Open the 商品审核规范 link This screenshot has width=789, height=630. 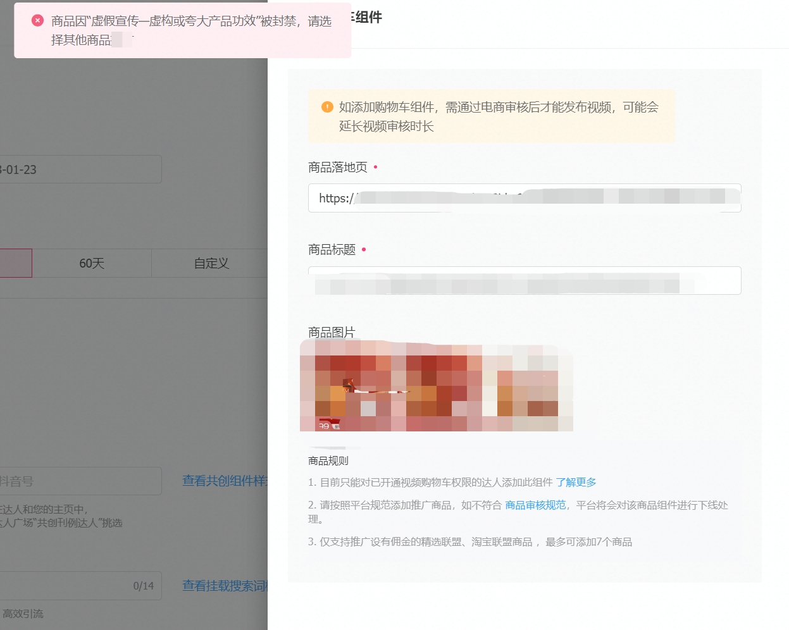(535, 505)
